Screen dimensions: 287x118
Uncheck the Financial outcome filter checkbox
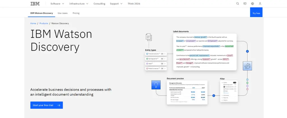point(224,87)
